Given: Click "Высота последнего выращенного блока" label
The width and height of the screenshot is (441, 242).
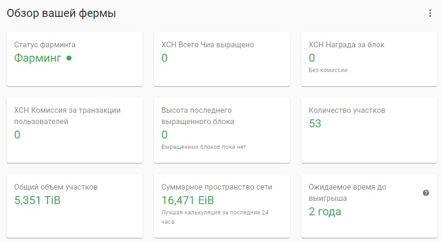Looking at the screenshot, I should 198,116.
